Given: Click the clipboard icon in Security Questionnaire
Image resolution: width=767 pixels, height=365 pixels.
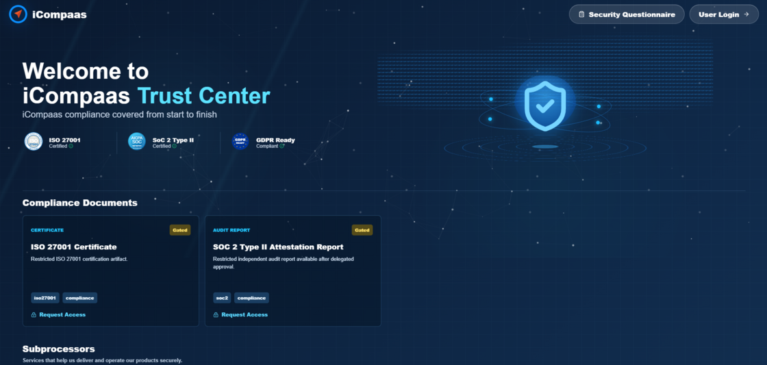Looking at the screenshot, I should tap(581, 14).
